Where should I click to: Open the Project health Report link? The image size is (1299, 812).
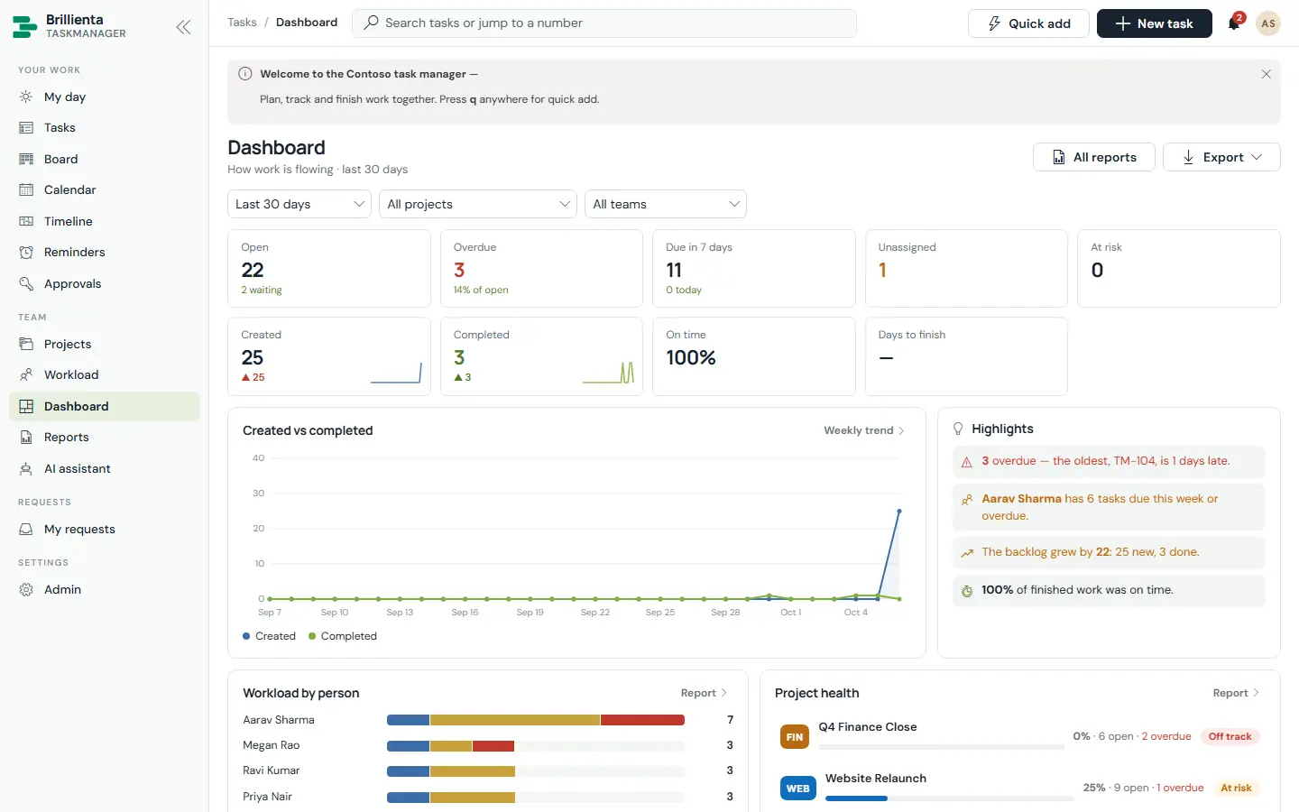1236,693
